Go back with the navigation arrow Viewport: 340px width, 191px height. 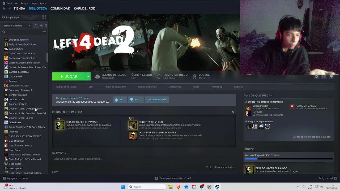pos(4,8)
